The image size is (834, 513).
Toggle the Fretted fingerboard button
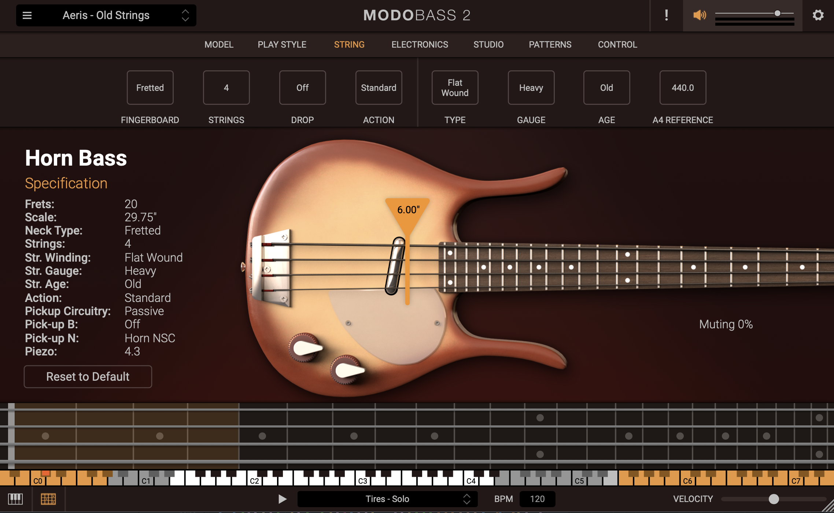(150, 88)
